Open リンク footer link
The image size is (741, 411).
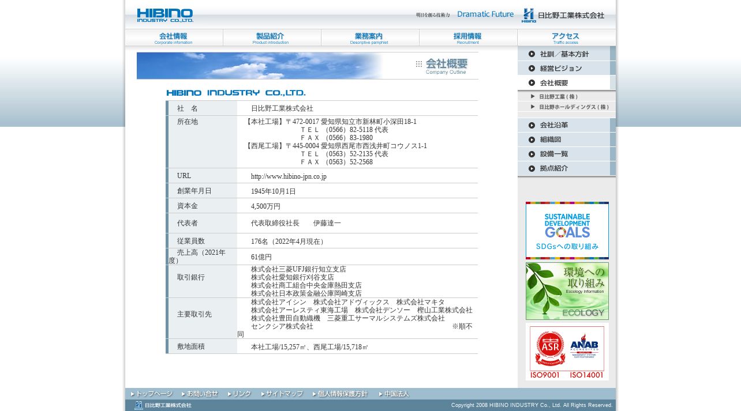239,394
